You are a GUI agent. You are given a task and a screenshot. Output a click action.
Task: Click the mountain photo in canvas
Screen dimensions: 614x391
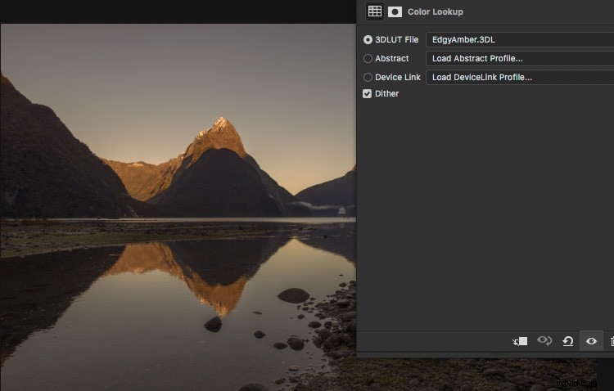click(x=178, y=208)
